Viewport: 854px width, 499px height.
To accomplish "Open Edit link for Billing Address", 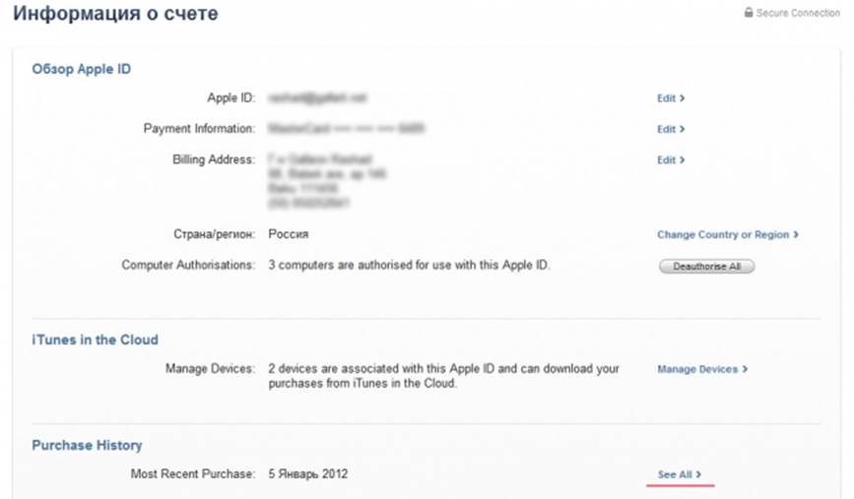I will point(671,160).
